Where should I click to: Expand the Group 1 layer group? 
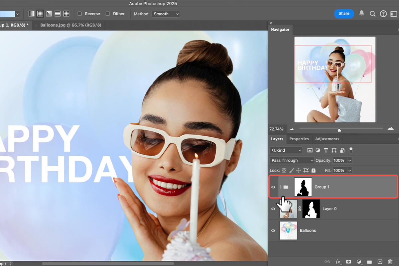pos(280,187)
